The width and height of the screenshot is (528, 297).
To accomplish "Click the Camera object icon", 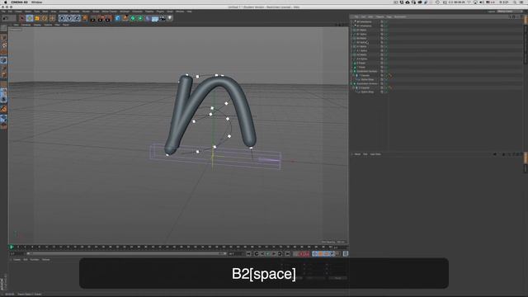I will pyautogui.click(x=163, y=18).
